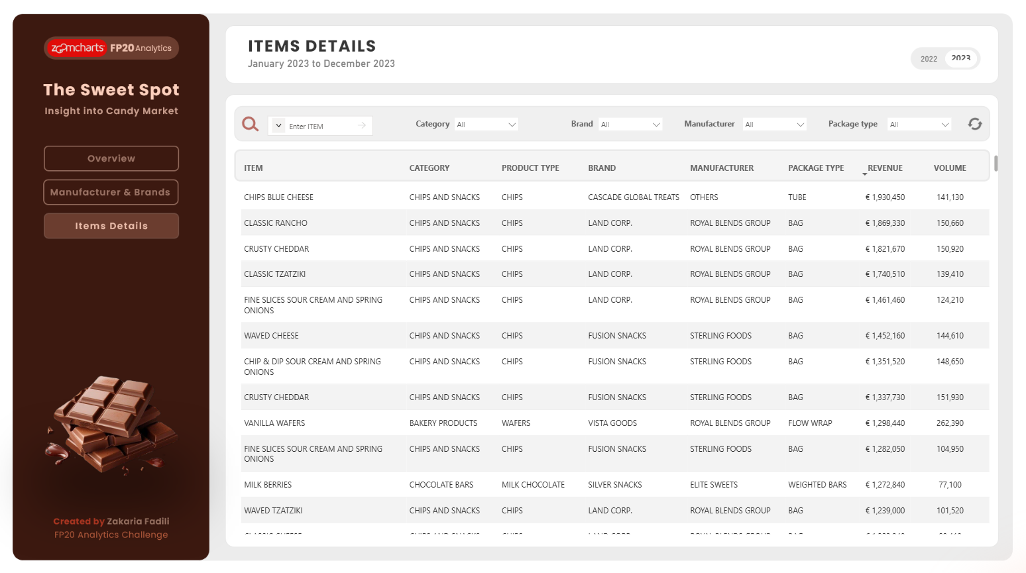Click the € 1,298,440 revenue value

[x=885, y=423]
